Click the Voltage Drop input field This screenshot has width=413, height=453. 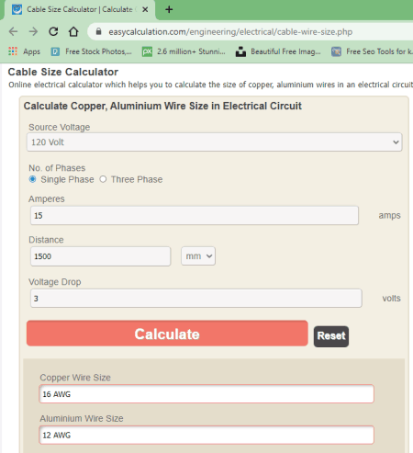coord(196,298)
